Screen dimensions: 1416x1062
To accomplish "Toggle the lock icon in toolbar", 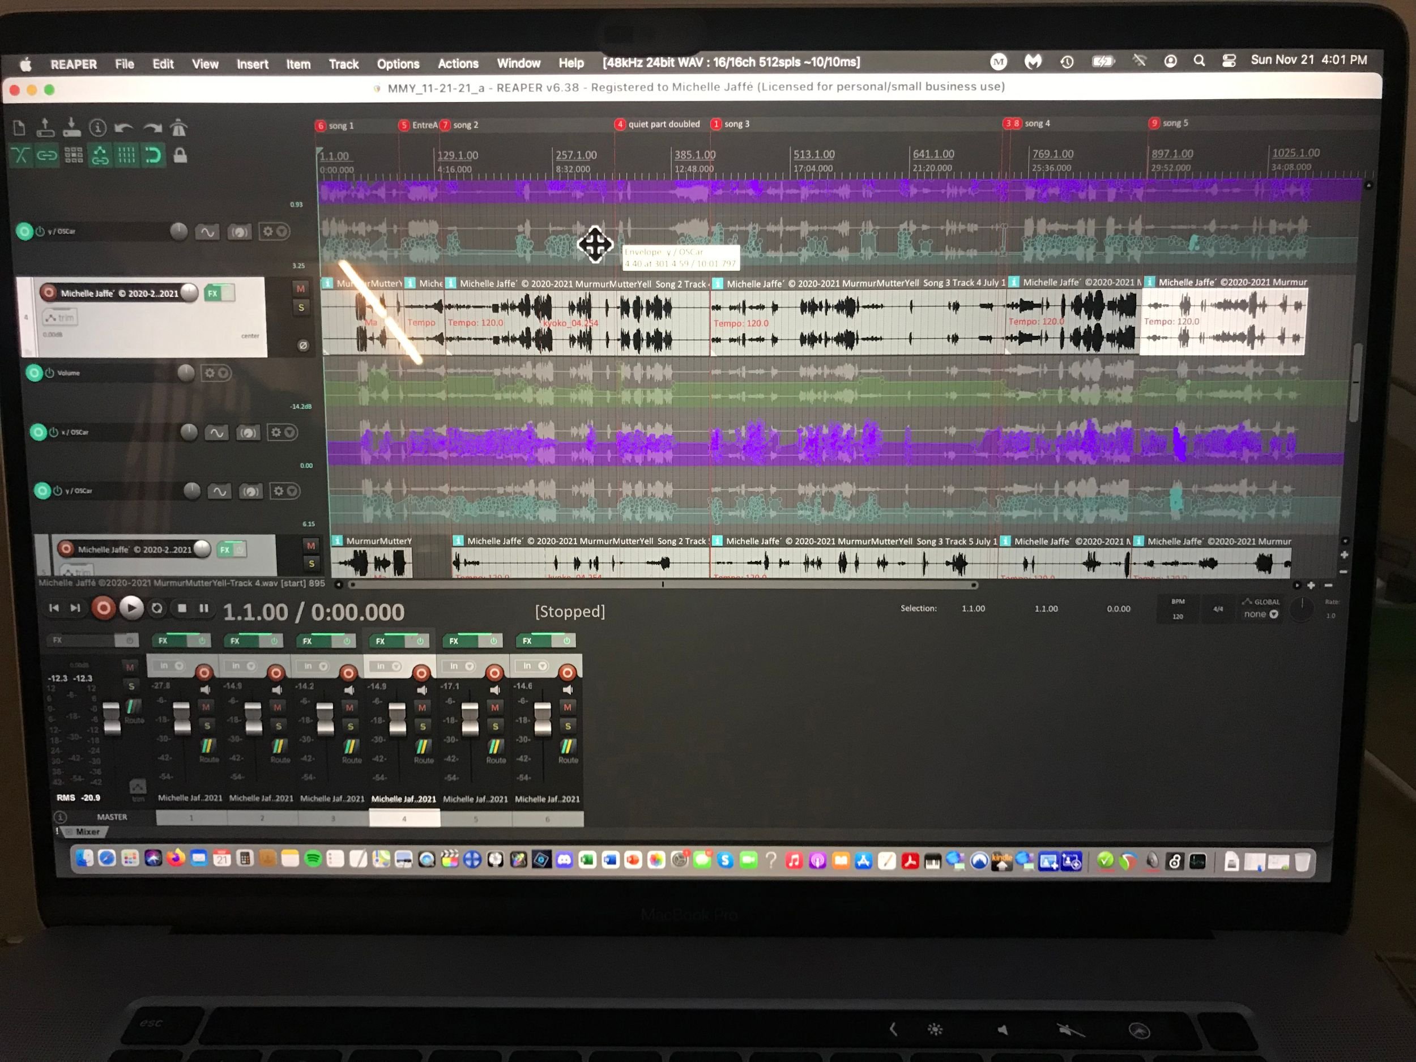I will (x=181, y=156).
